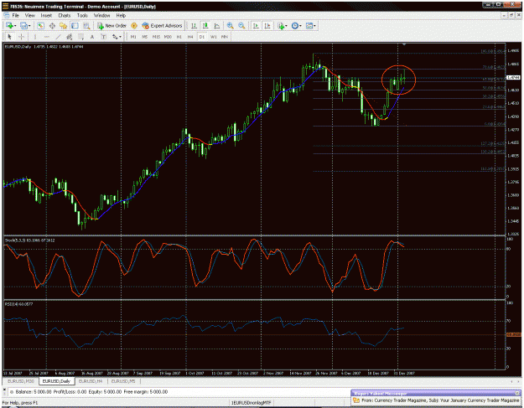Click the New Order button

112,26
